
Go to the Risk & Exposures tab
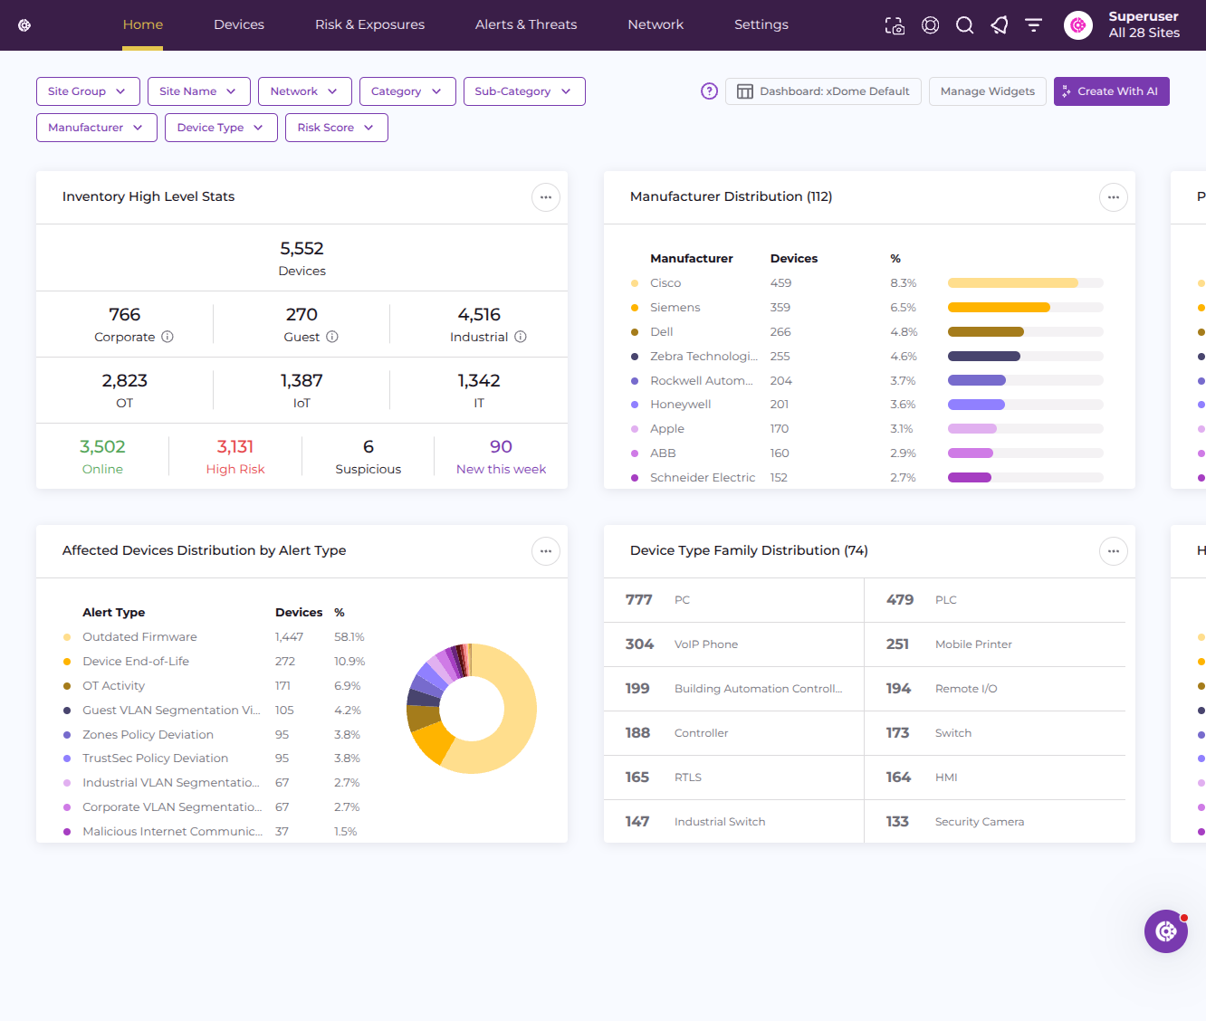click(369, 24)
